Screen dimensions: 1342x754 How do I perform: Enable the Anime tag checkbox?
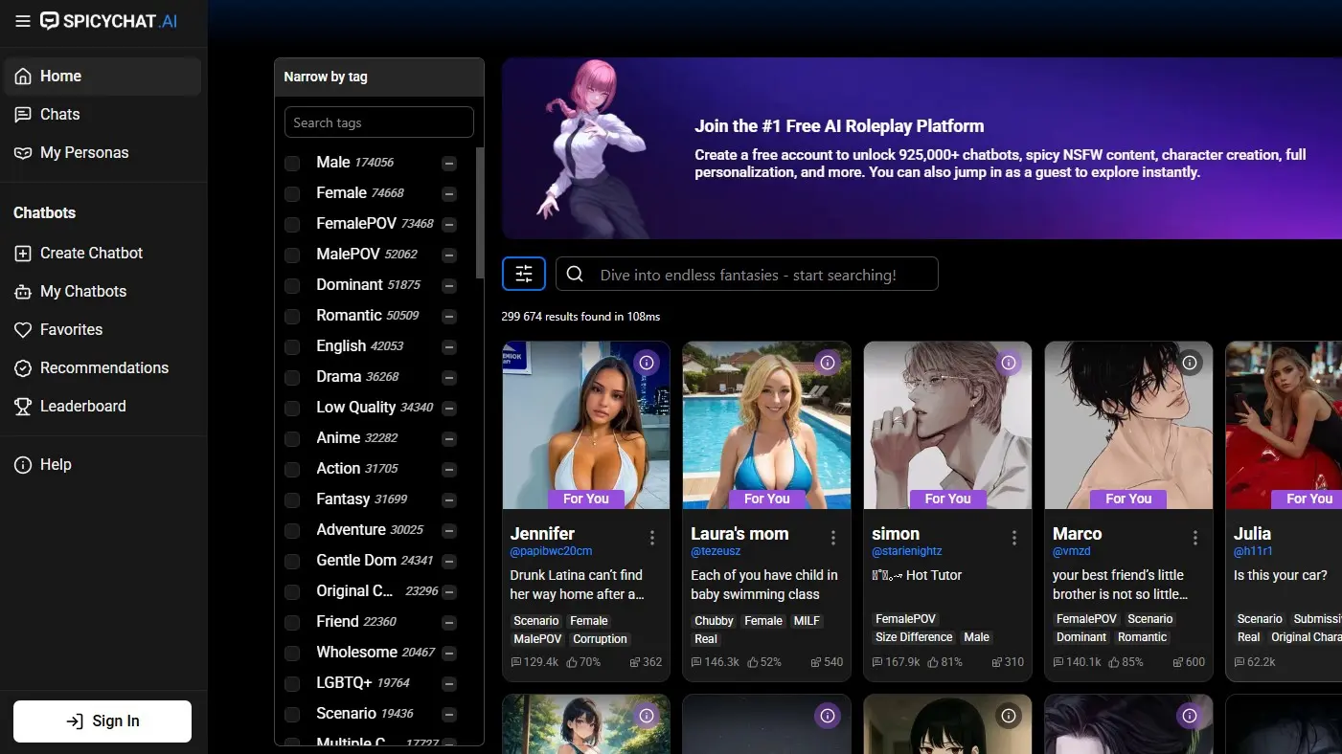292,439
